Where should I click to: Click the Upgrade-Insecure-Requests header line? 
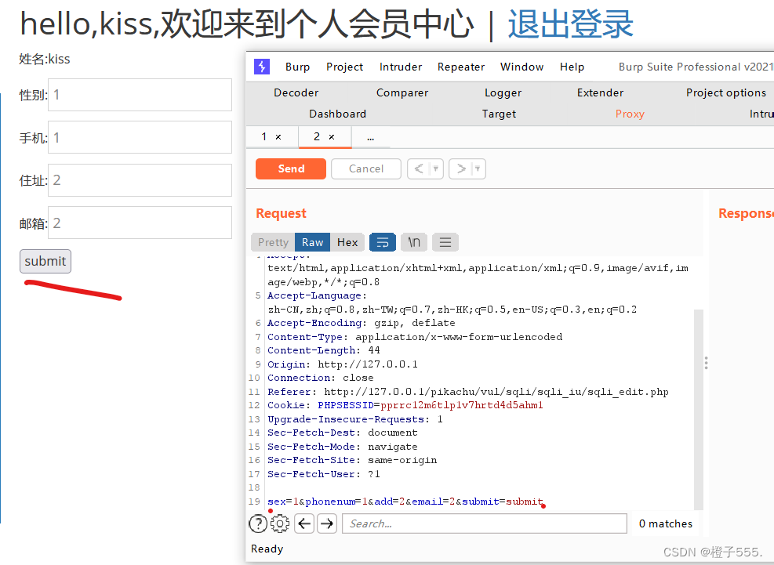click(x=355, y=419)
